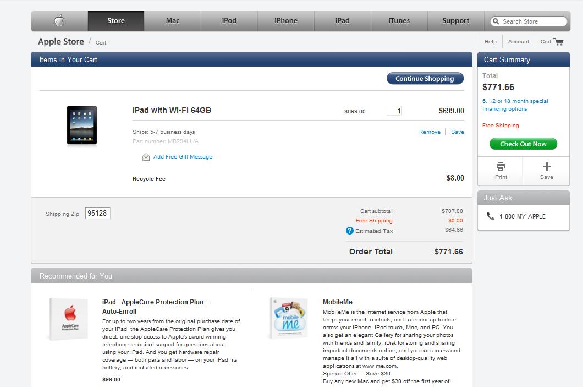
Task: Click Continue Shopping button
Action: (x=425, y=79)
